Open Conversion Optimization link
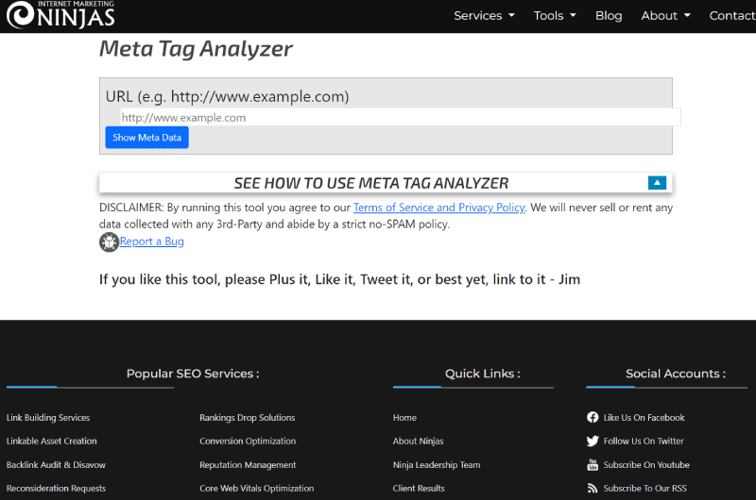 (248, 441)
